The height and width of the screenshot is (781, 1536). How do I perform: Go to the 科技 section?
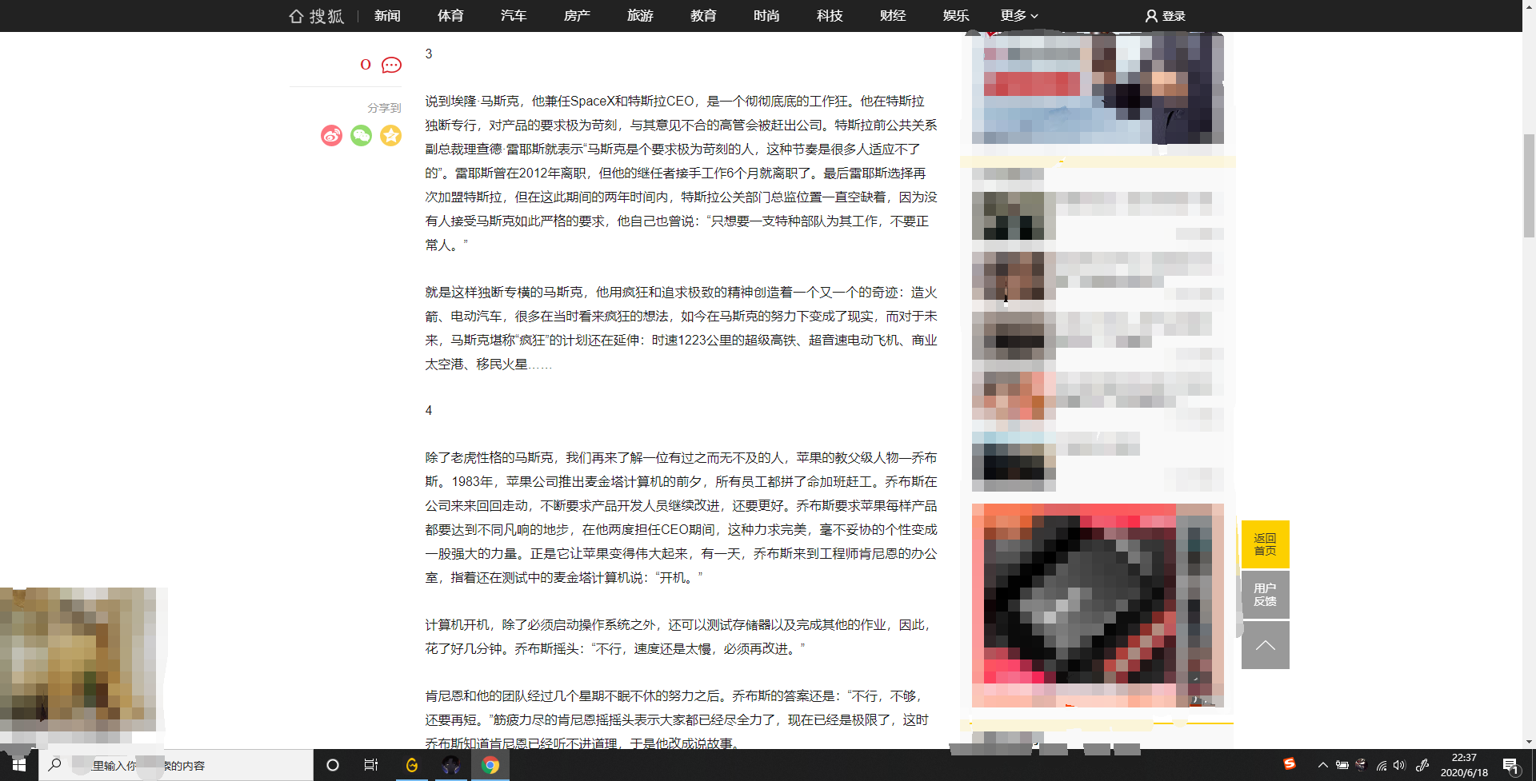(x=830, y=16)
